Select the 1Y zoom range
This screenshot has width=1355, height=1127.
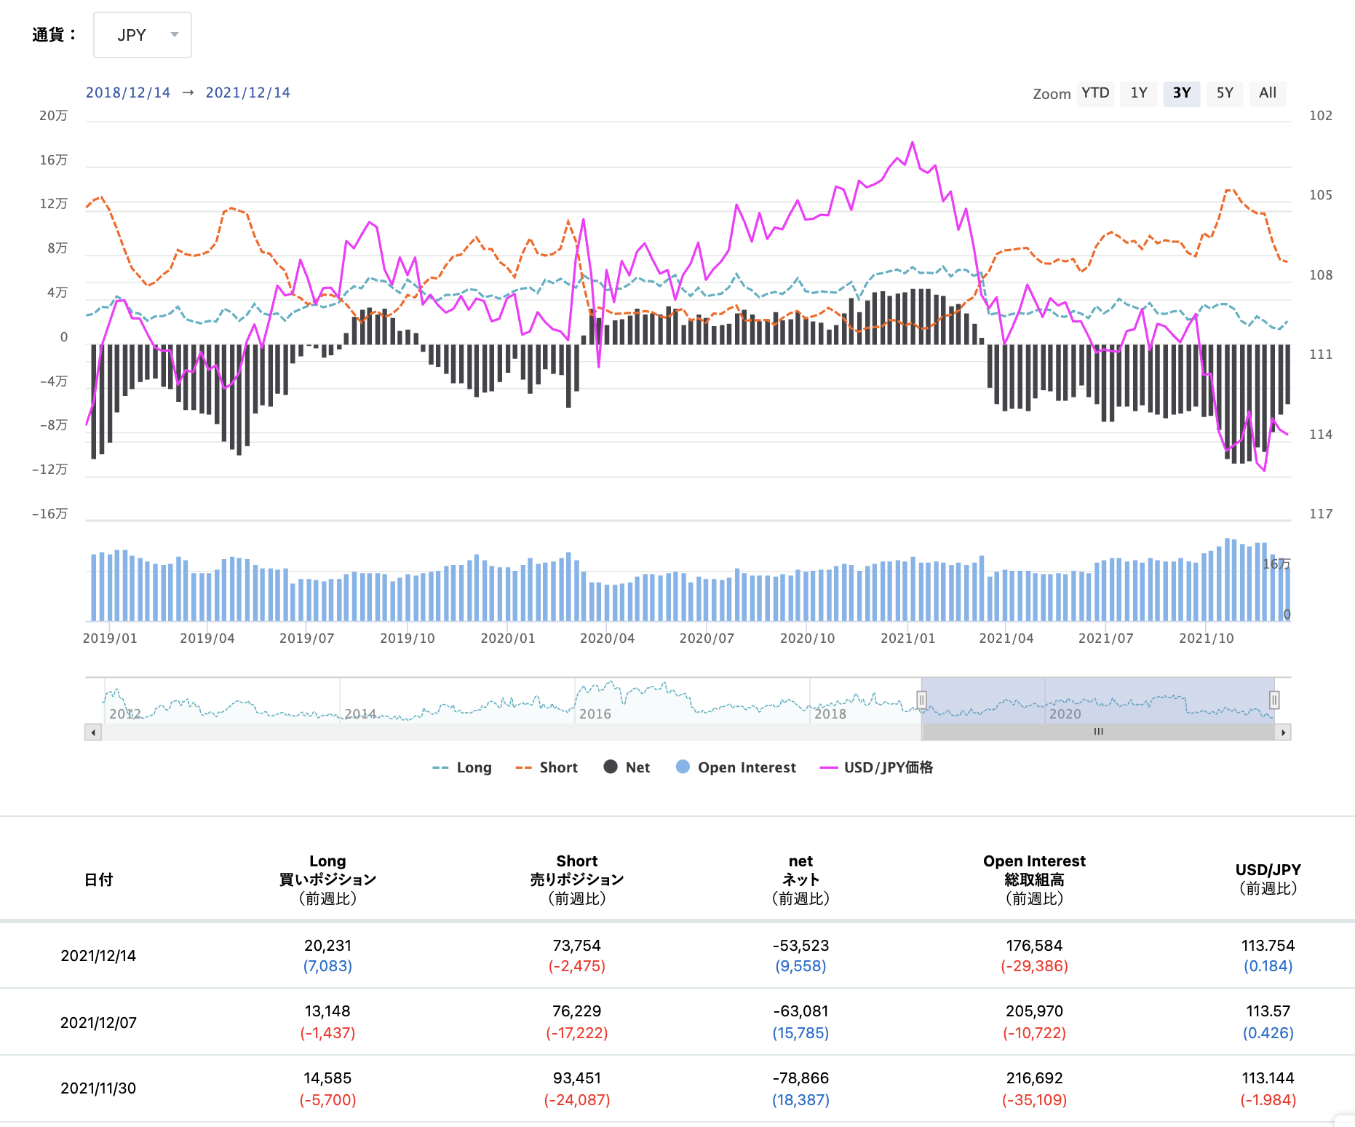point(1139,93)
